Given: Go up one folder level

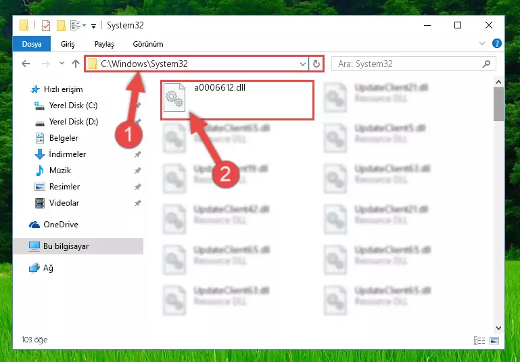Looking at the screenshot, I should [76, 64].
